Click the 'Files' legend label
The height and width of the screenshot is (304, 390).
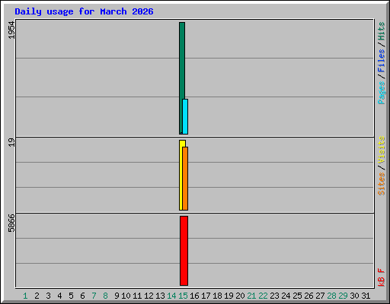pos(382,61)
